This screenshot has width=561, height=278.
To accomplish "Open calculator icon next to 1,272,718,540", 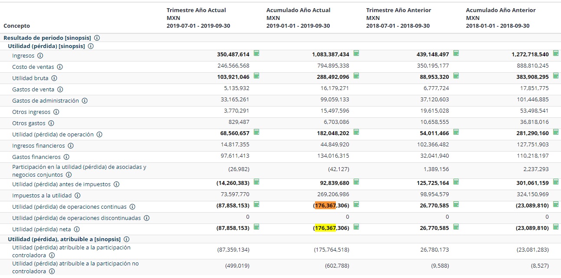I will (x=556, y=54).
